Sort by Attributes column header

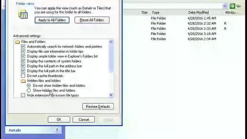tap(232, 13)
